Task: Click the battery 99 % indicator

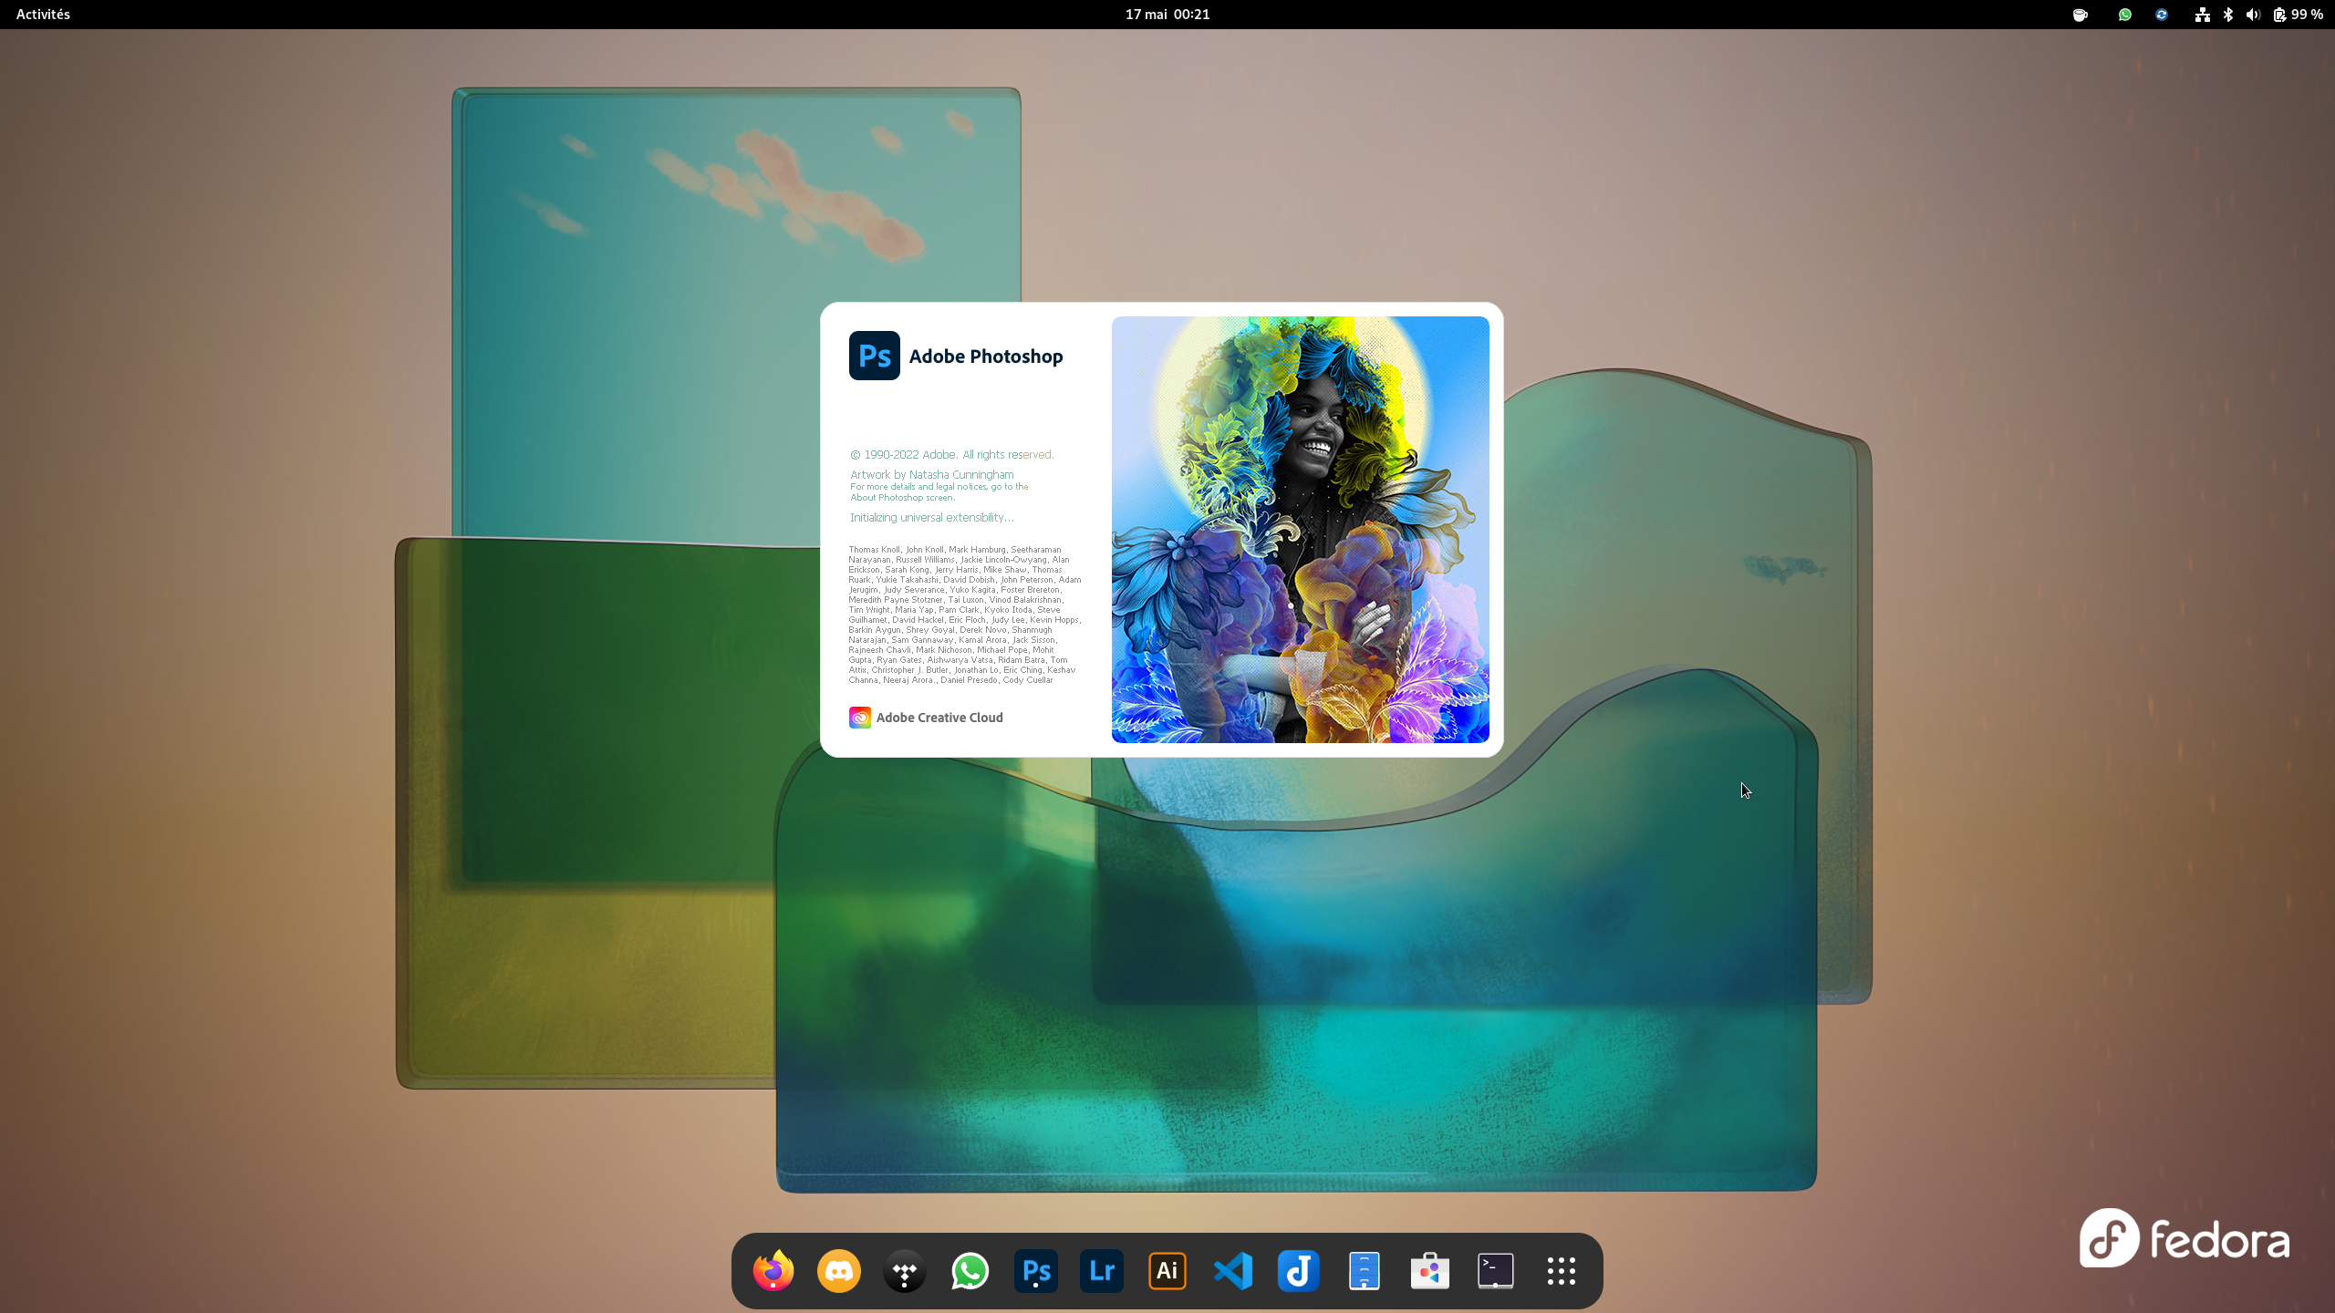Action: 2298,15
